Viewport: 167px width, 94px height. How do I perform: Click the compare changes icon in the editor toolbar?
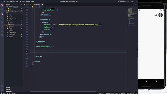tap(132, 4)
